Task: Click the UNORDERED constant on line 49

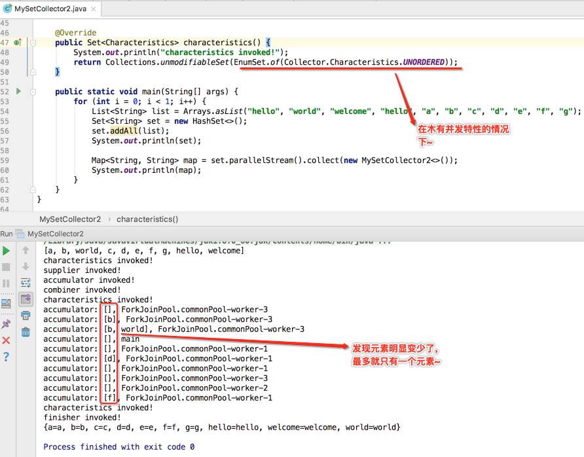Action: (424, 62)
